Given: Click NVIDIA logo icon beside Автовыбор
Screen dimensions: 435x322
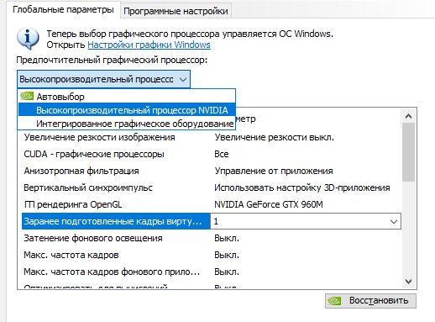Looking at the screenshot, I should tap(27, 96).
